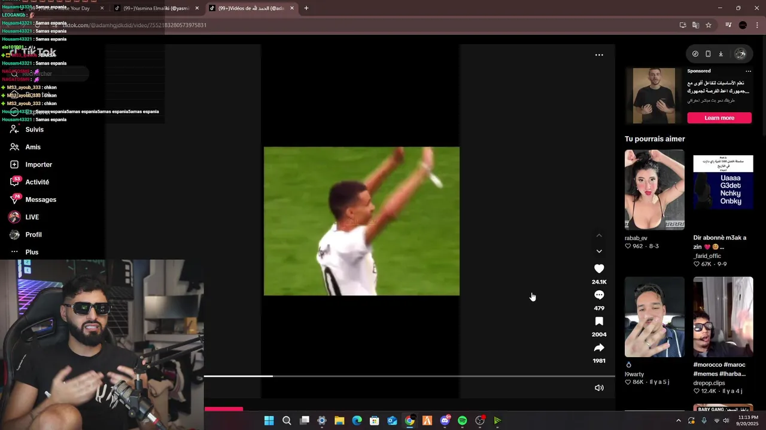
Task: Go to the previous video chevron
Action: click(599, 235)
